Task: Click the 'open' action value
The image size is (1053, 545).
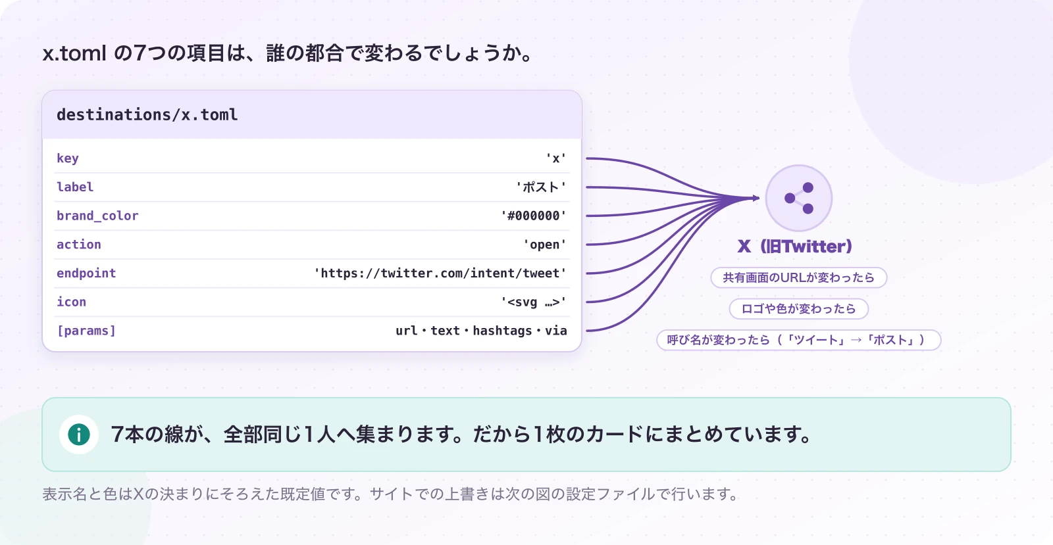Action: tap(545, 245)
